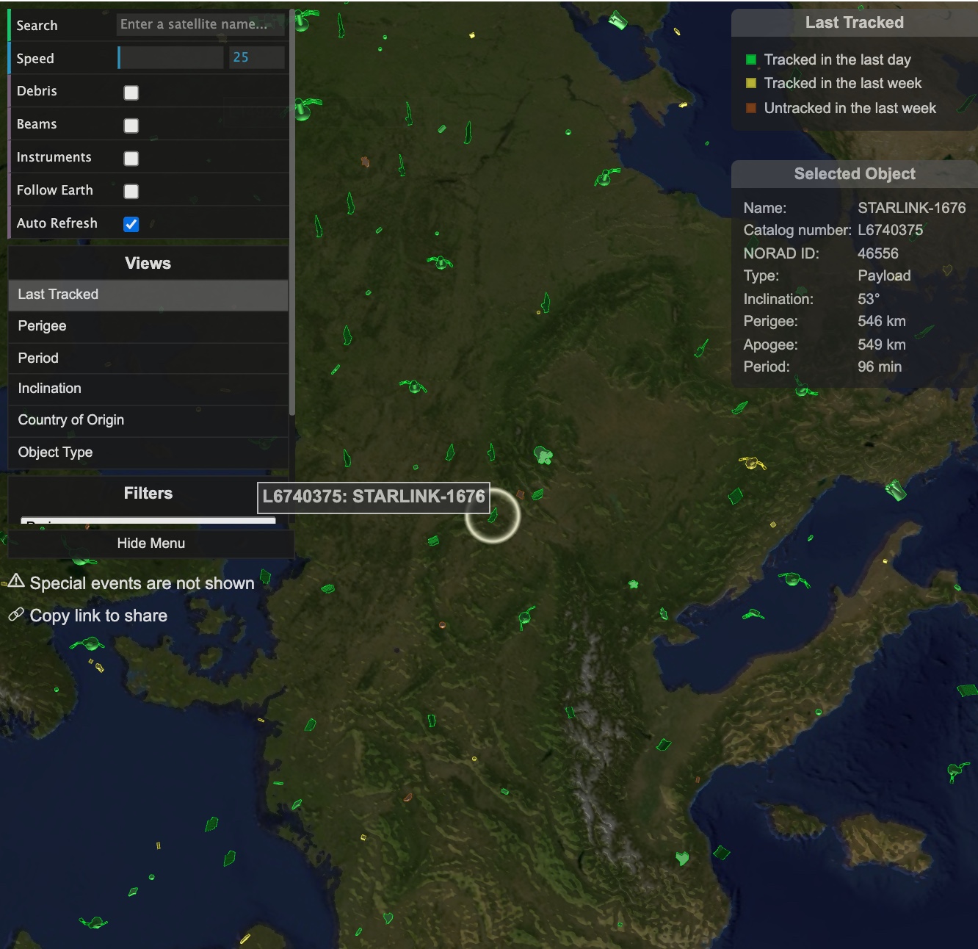Click the Selected Object panel header
The image size is (978, 949).
click(855, 174)
